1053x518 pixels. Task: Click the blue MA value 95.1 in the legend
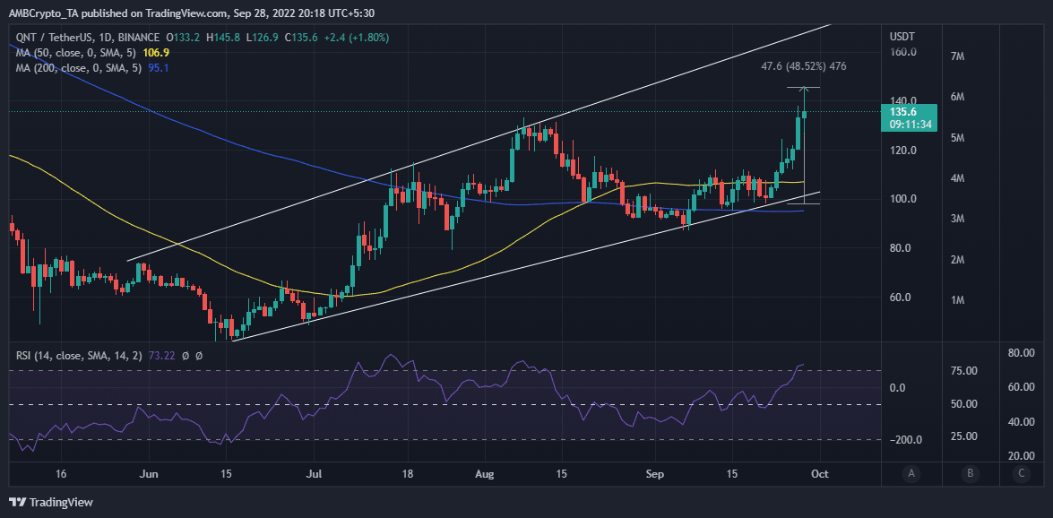(158, 68)
